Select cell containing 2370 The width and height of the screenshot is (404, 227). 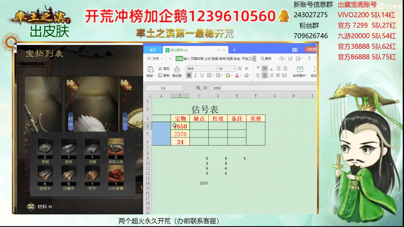pos(180,134)
